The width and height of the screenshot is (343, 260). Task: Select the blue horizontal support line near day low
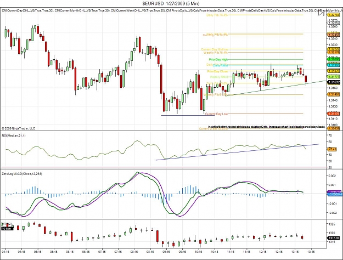pos(188,115)
